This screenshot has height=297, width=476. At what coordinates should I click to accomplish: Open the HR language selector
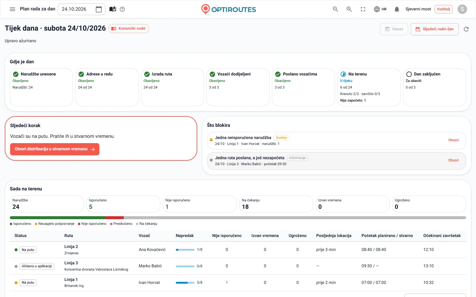[380, 9]
